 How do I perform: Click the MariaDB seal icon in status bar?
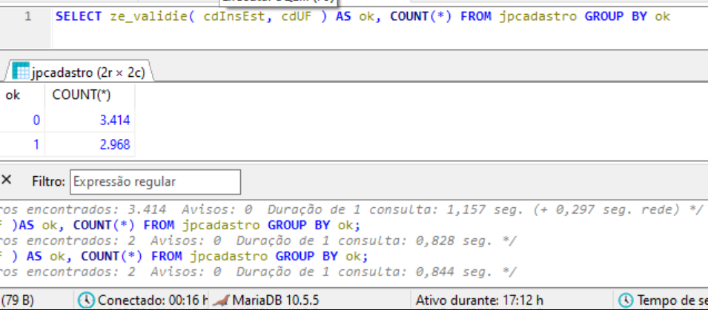(221, 300)
